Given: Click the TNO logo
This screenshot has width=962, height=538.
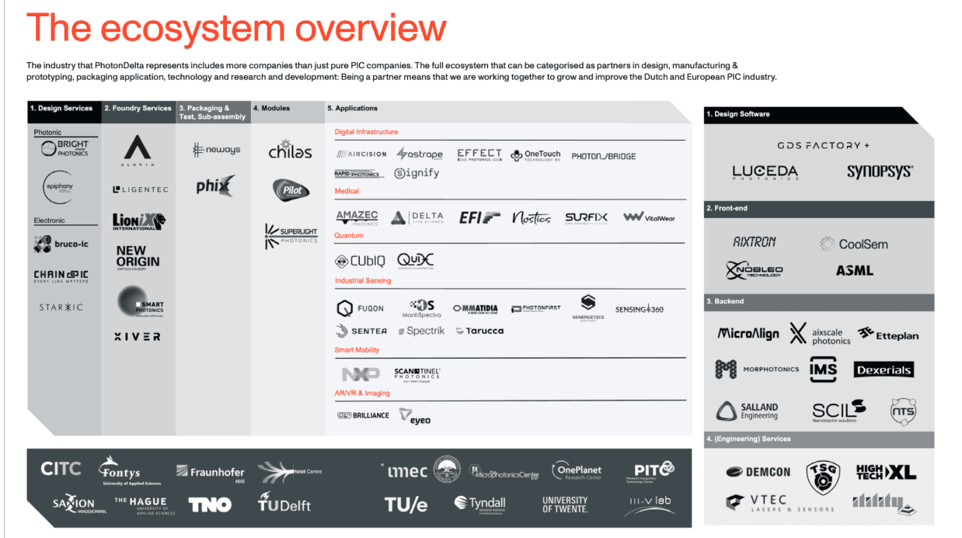Looking at the screenshot, I should 210,505.
